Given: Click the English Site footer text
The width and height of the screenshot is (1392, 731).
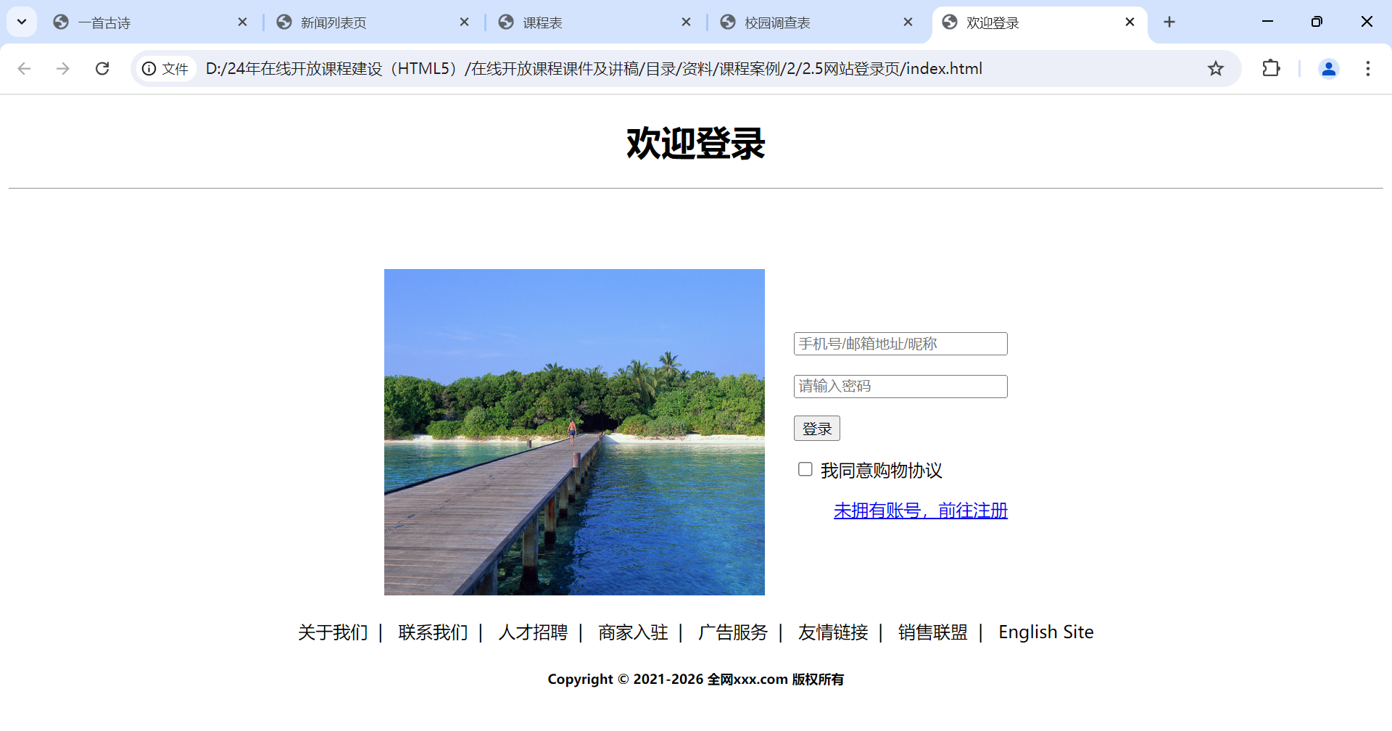Looking at the screenshot, I should (1046, 632).
